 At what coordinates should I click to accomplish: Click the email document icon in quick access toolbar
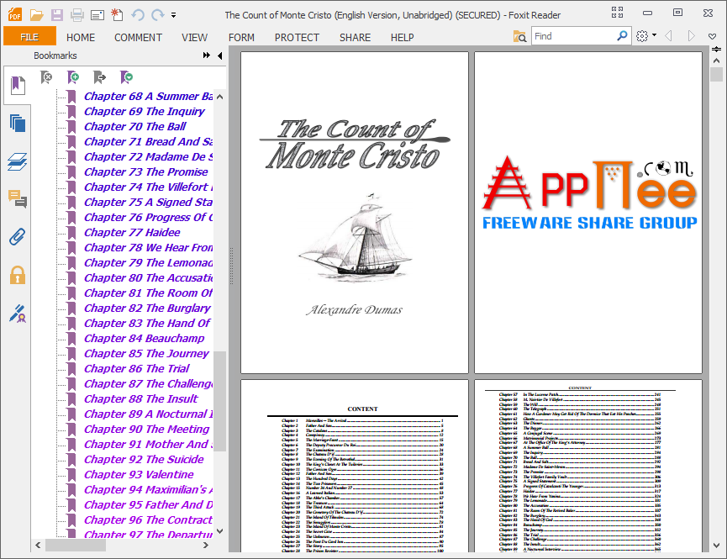(x=97, y=15)
